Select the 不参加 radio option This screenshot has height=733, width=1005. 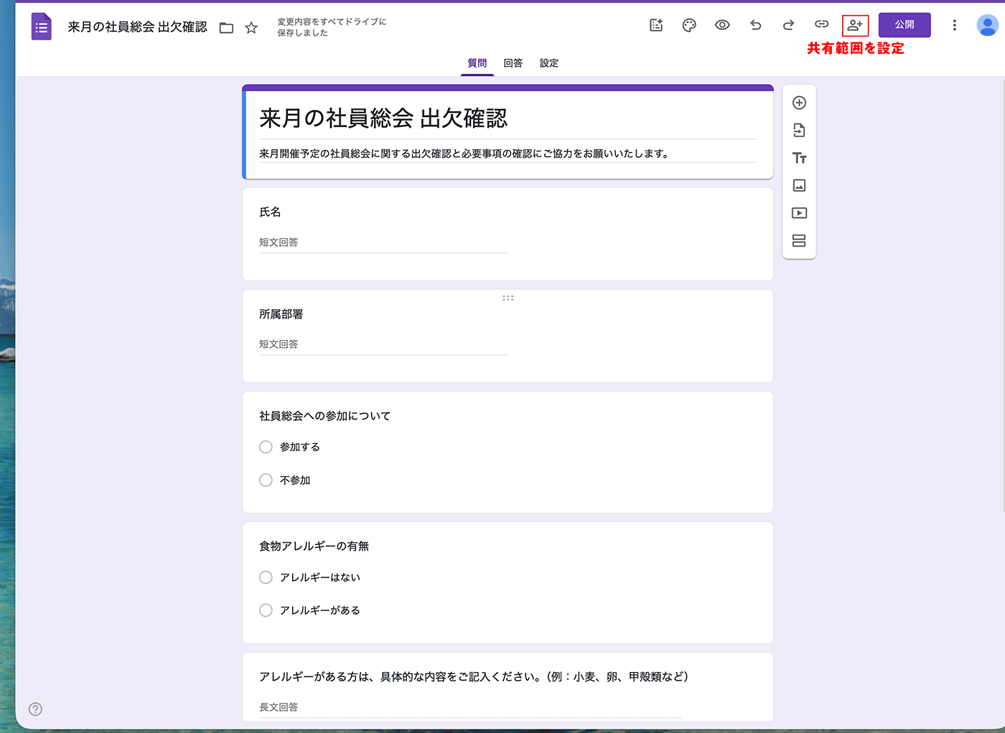266,481
